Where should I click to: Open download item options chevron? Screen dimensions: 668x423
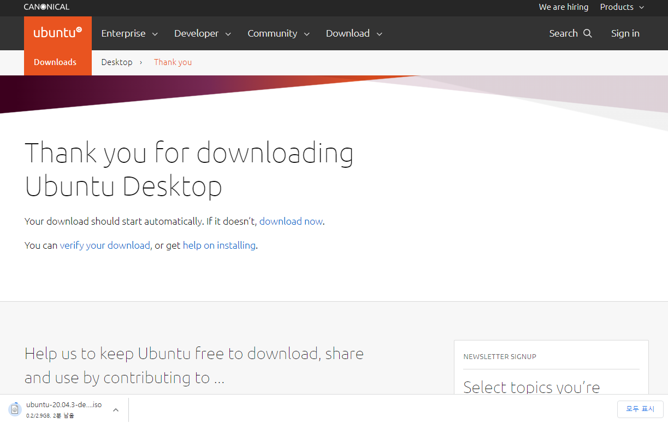point(116,410)
